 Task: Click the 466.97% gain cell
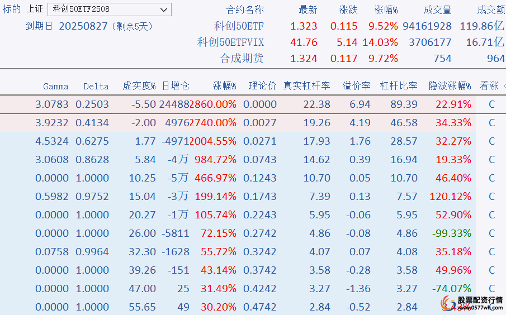click(216, 178)
